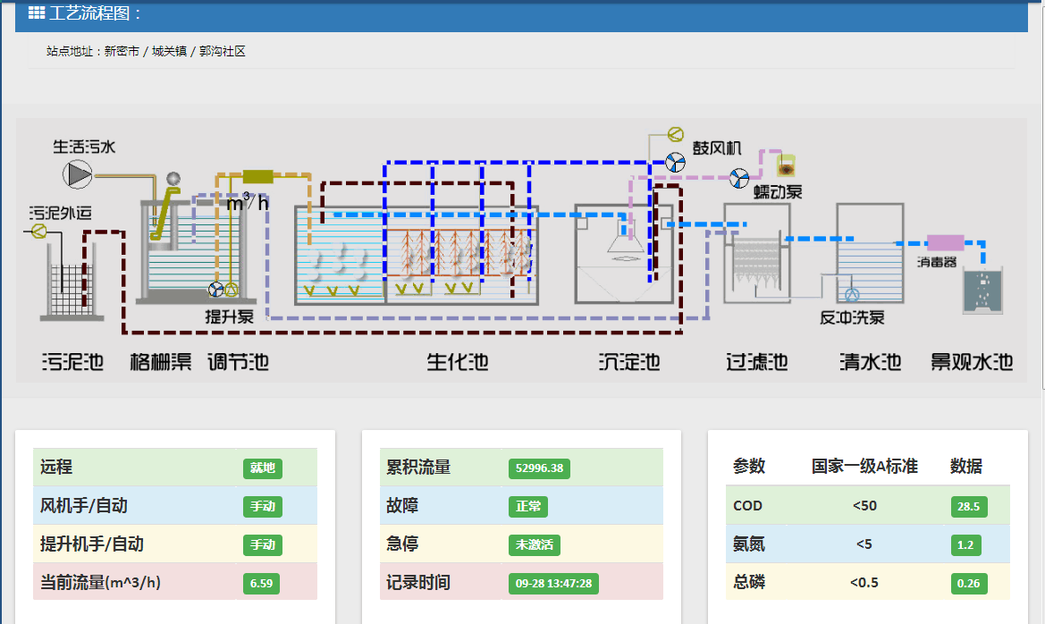Click the 生化池 label in diagram
The image size is (1045, 624).
457,362
